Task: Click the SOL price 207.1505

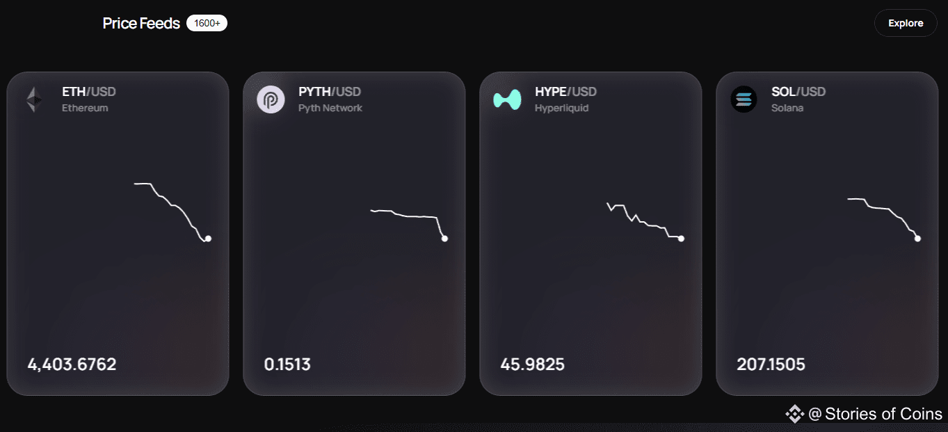Action: [771, 364]
